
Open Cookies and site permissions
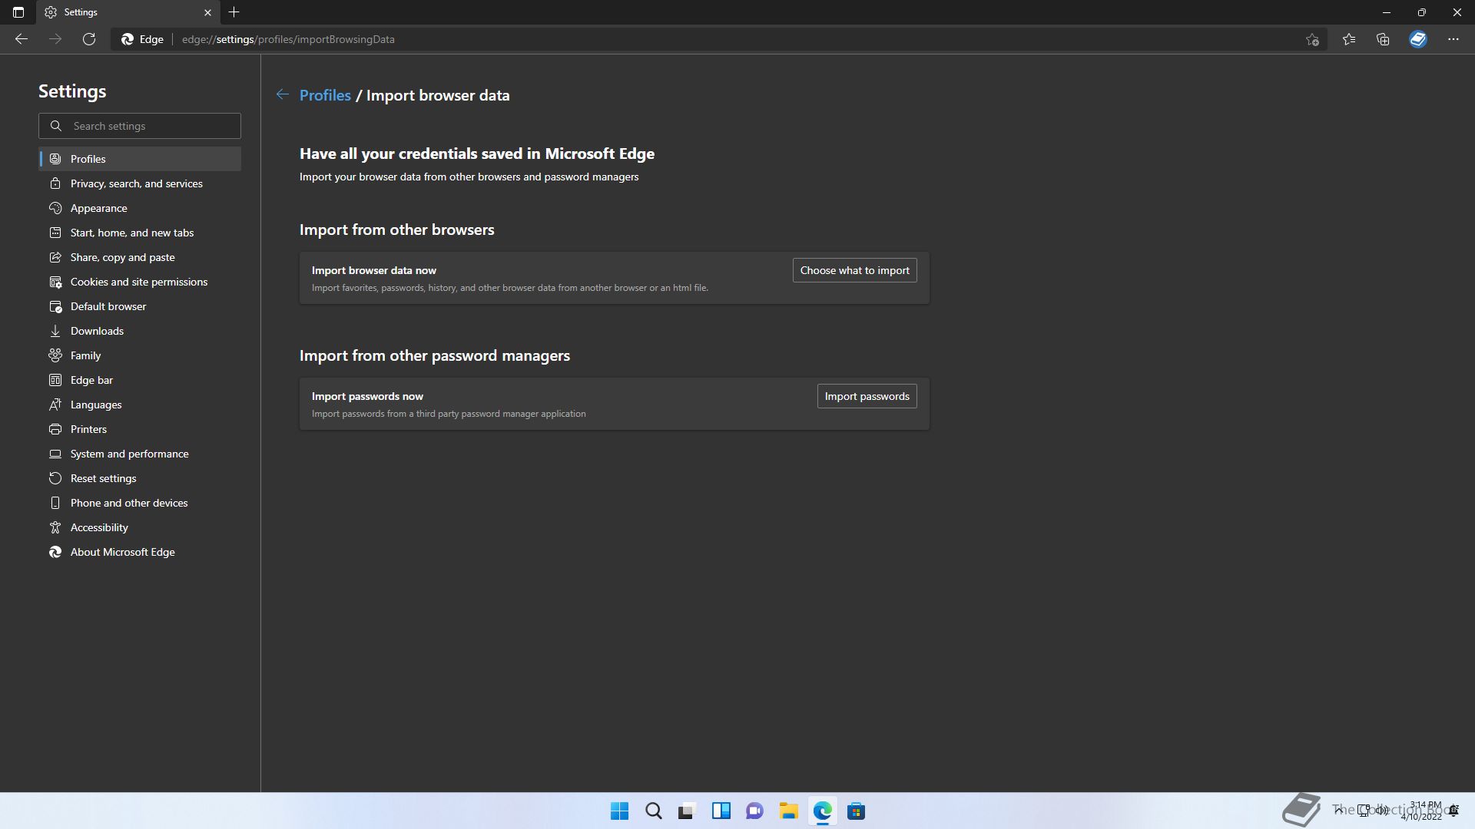140,282
